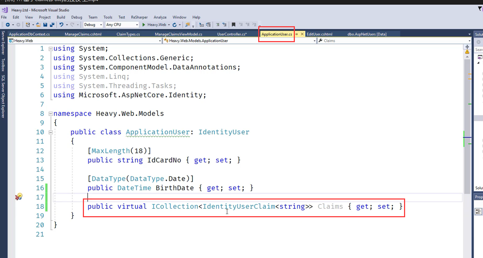Click the Claims property name on line 18
Image resolution: width=483 pixels, height=258 pixels.
(330, 206)
